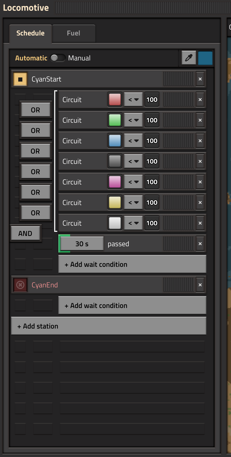The height and width of the screenshot is (457, 231).
Task: Remove the CyanStart station with its X
Action: [200, 79]
